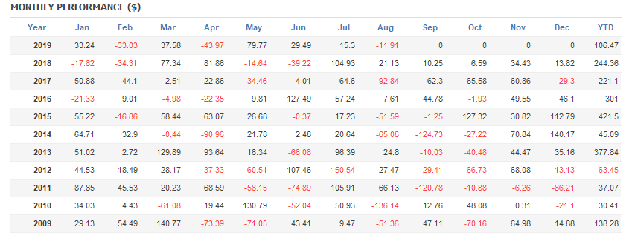The width and height of the screenshot is (632, 237).
Task: Click the Monthly Performance ($) heading
Action: [x=76, y=7]
